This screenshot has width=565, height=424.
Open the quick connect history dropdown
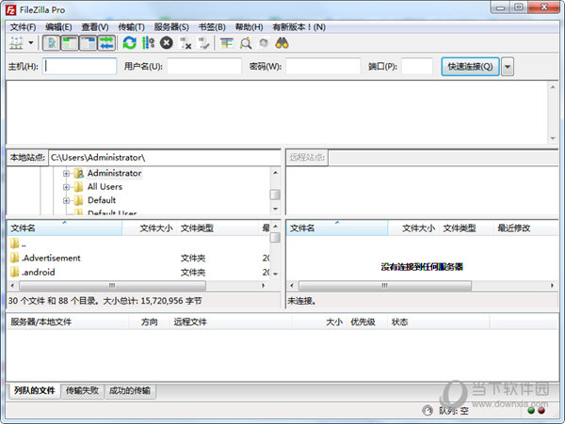tap(508, 67)
